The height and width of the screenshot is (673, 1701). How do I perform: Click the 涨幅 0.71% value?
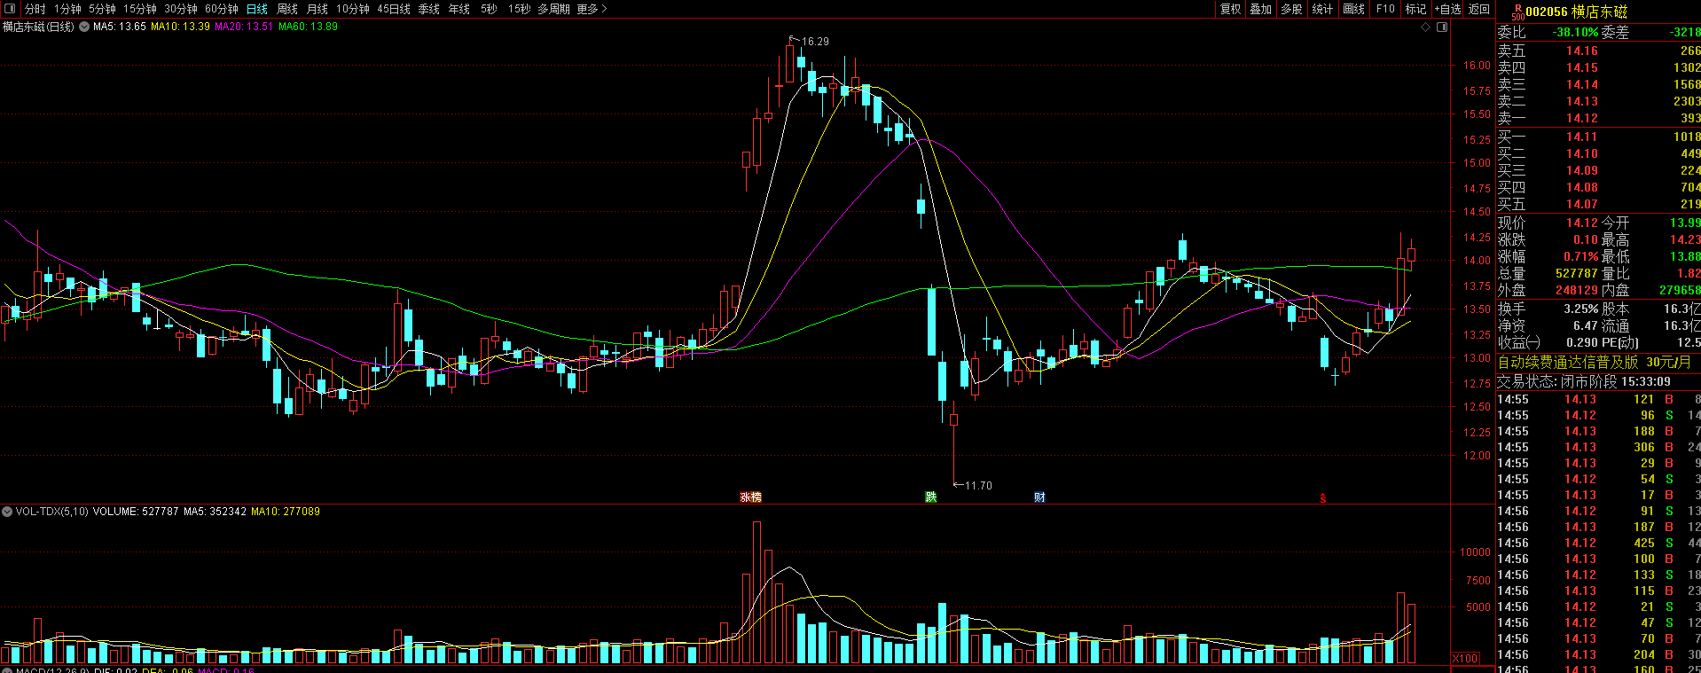tap(1580, 256)
